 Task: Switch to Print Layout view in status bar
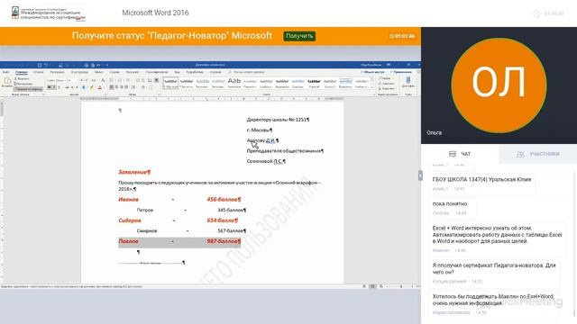pos(372,286)
